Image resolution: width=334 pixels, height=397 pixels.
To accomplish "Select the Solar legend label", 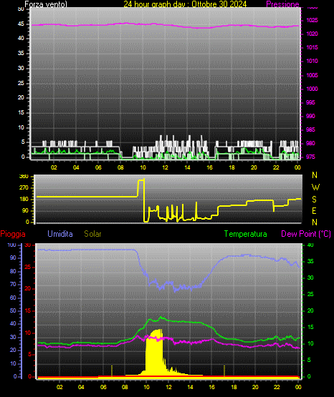I will click(92, 234).
